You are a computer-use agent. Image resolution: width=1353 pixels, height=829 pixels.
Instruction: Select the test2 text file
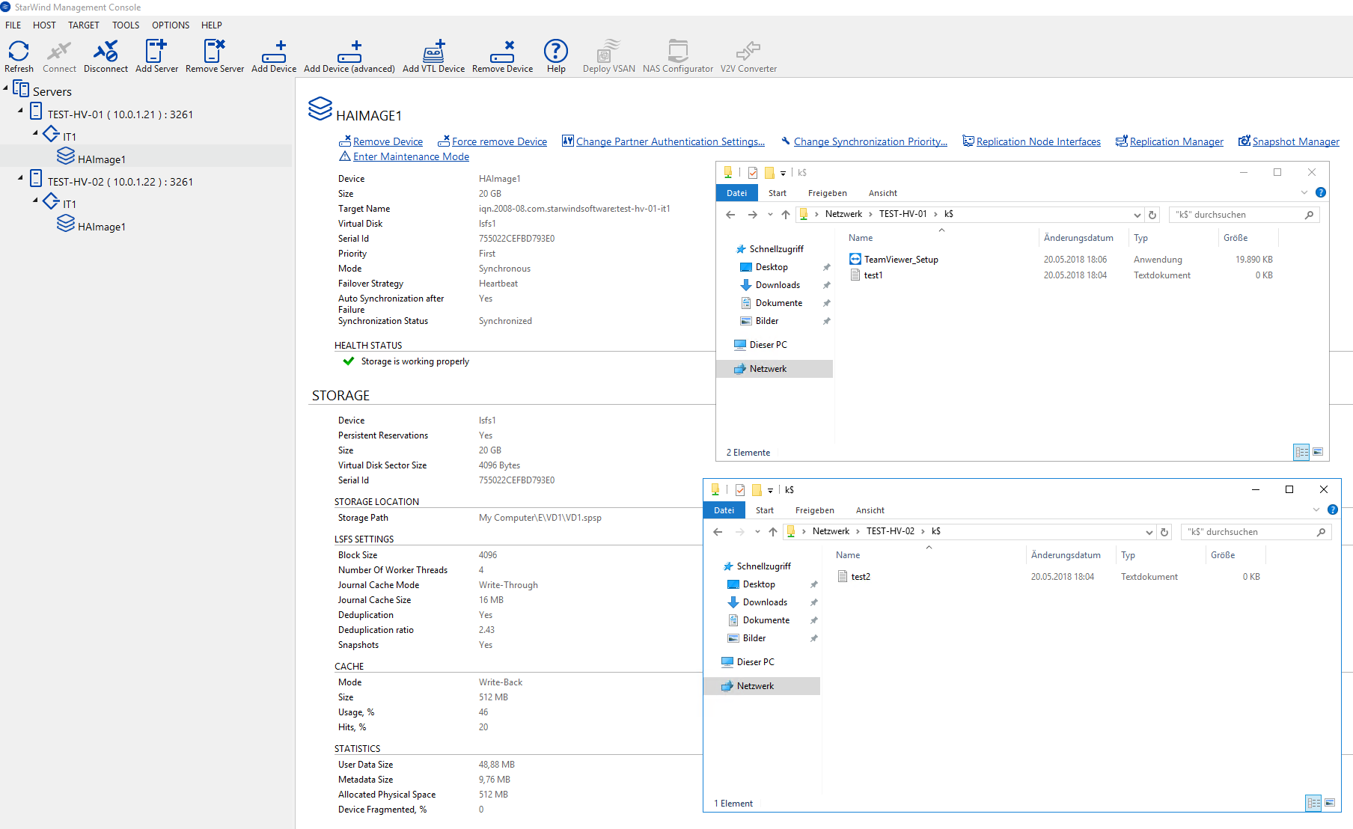(x=861, y=577)
